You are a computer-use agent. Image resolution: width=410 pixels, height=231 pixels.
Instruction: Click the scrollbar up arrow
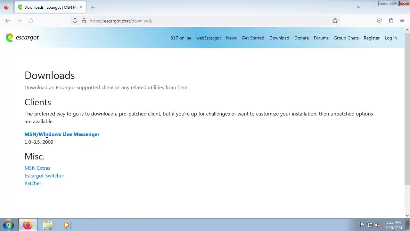(407, 30)
